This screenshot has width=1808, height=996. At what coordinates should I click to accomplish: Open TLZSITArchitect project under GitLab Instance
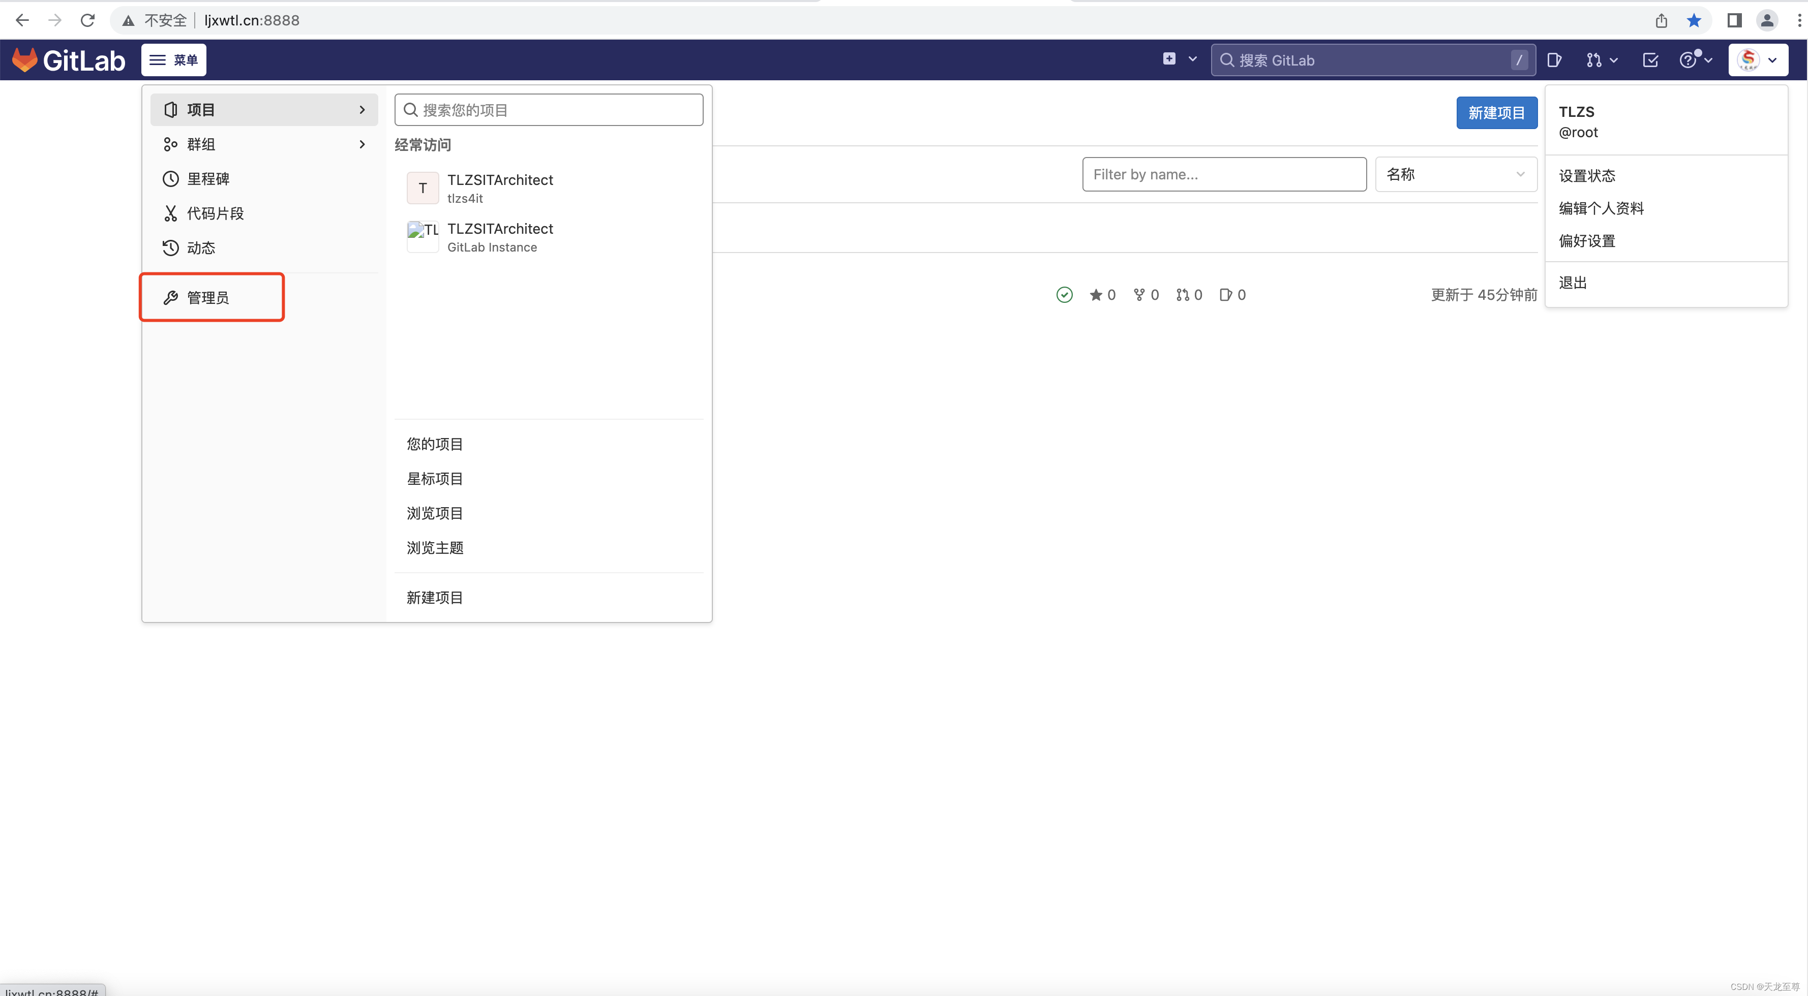pyautogui.click(x=548, y=237)
